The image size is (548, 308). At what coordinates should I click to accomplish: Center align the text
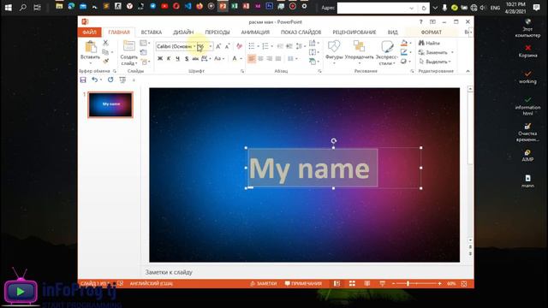point(260,59)
